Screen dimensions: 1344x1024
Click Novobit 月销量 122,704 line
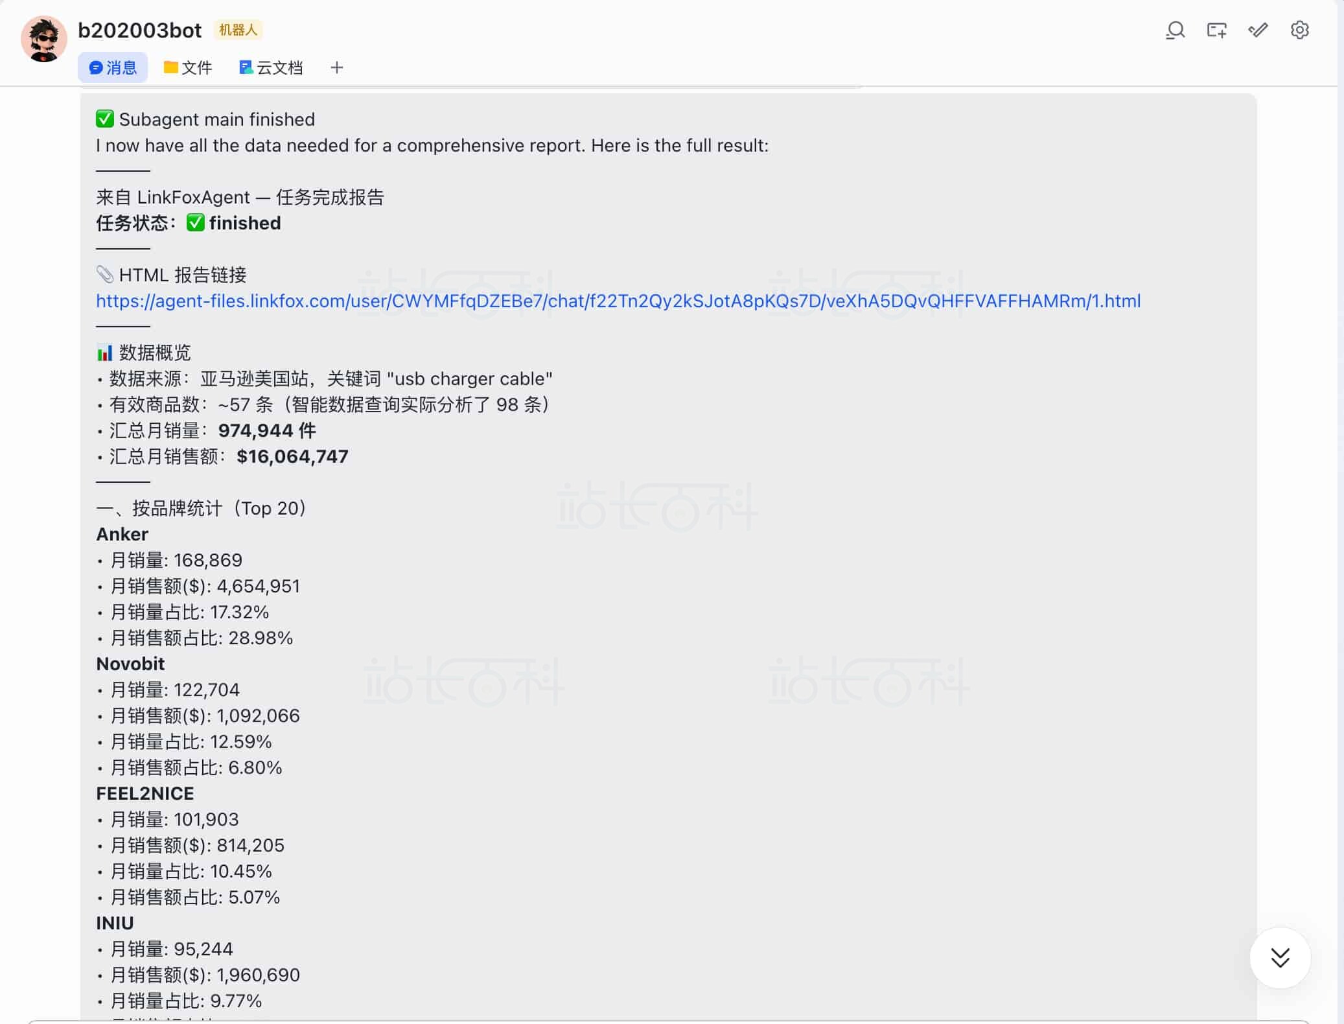point(168,690)
